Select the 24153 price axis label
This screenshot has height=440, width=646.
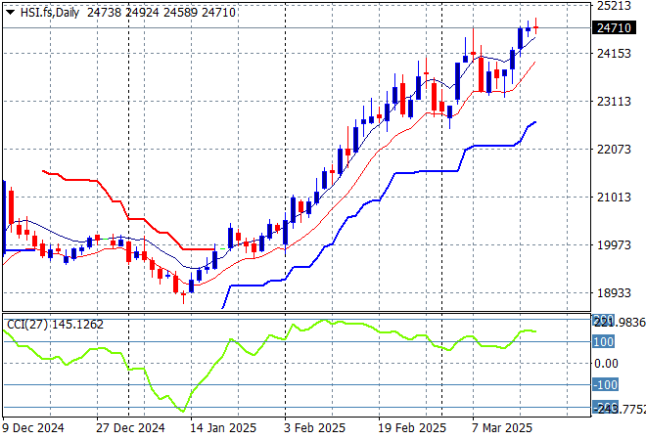pyautogui.click(x=611, y=53)
